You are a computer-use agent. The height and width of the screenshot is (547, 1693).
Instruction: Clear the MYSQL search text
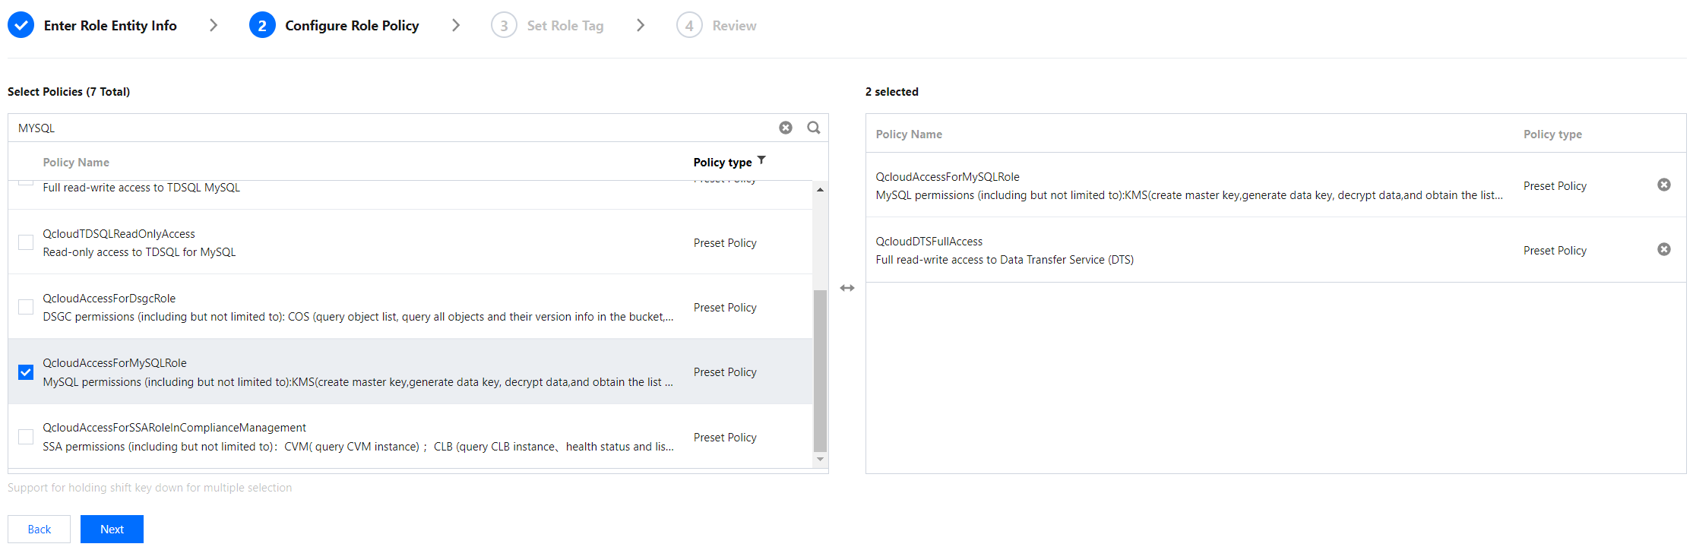[786, 128]
